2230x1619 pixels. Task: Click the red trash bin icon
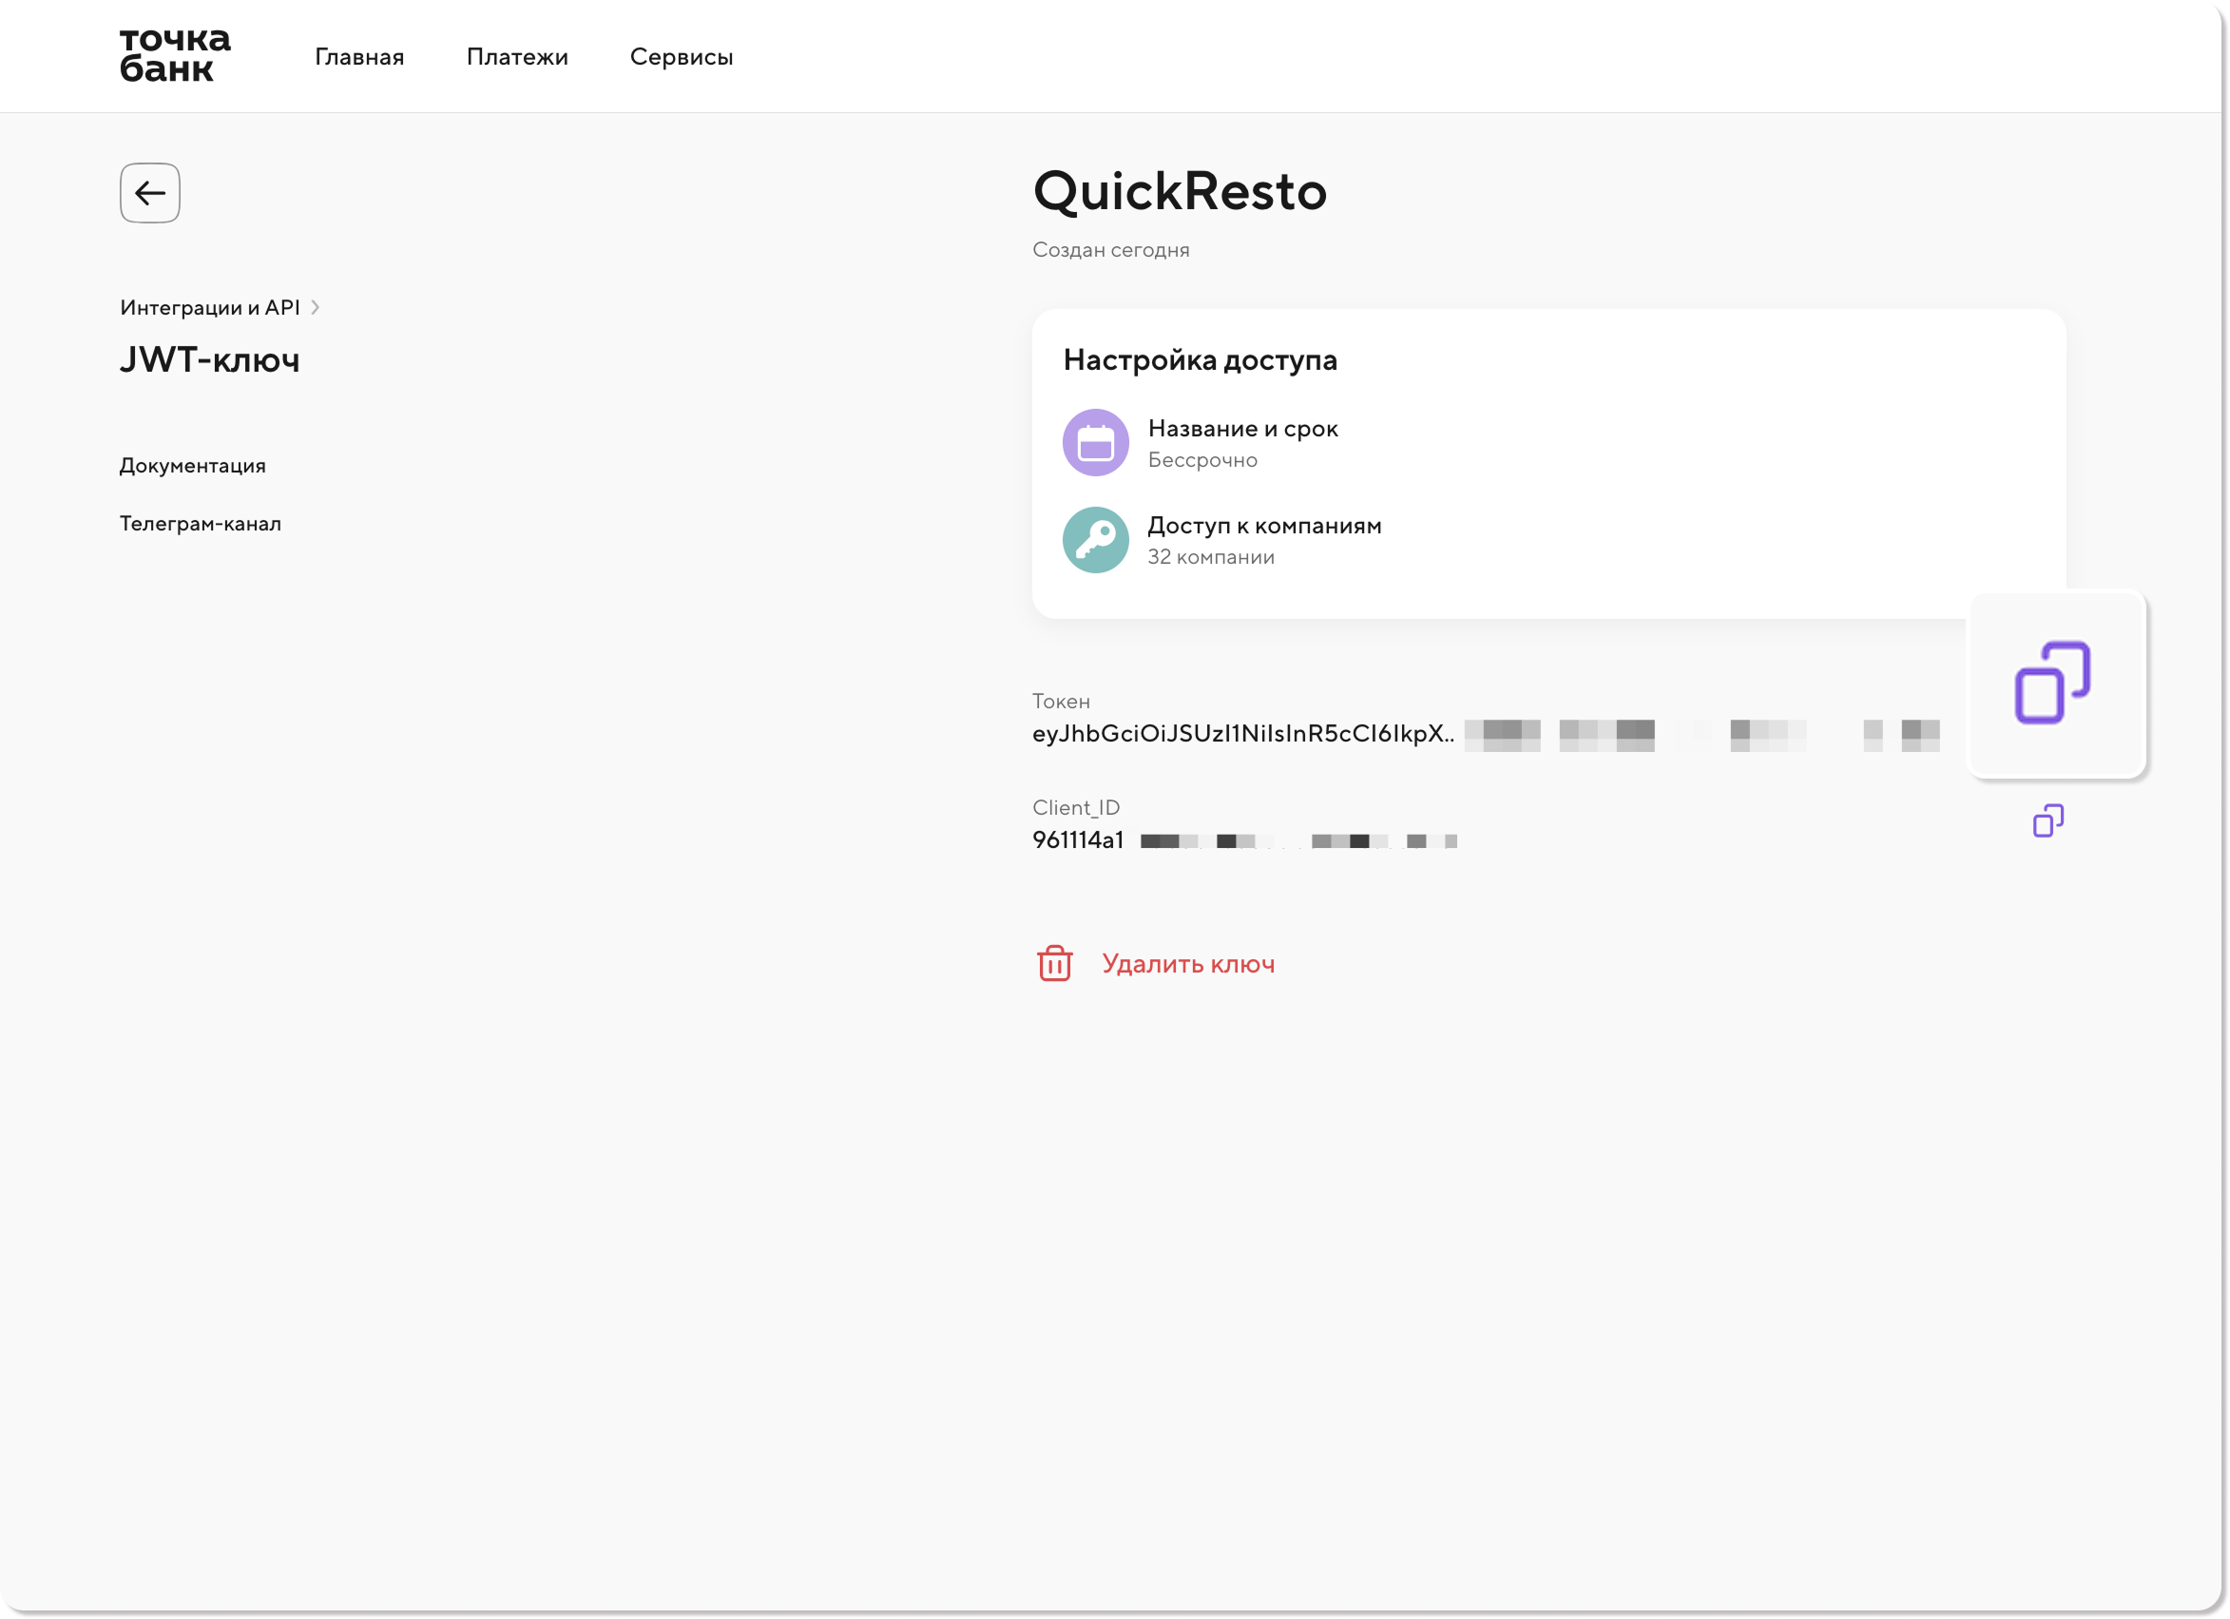tap(1054, 963)
